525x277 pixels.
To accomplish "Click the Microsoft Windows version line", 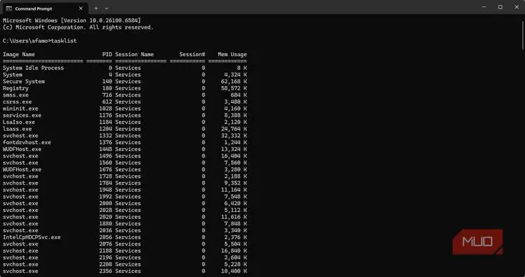I will tap(72, 20).
